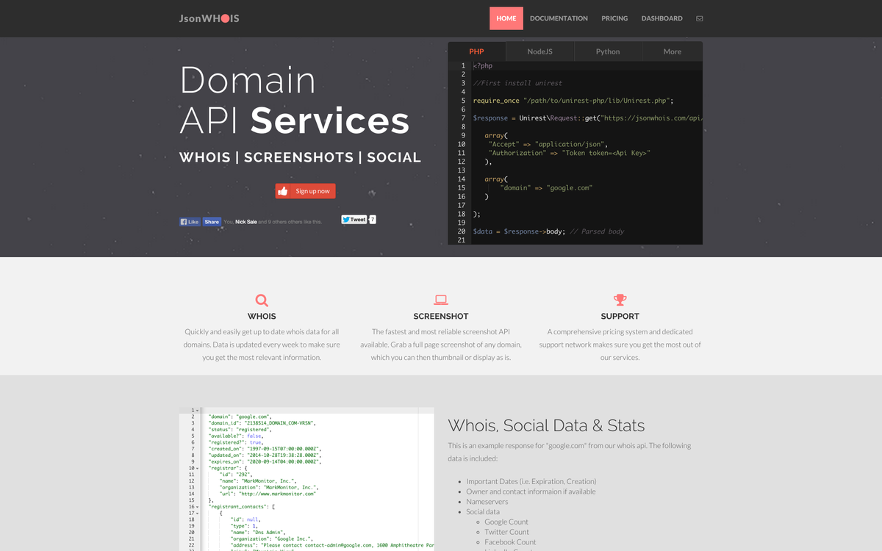Collapse the root JSON object at line 1
The width and height of the screenshot is (882, 551).
pyautogui.click(x=196, y=411)
